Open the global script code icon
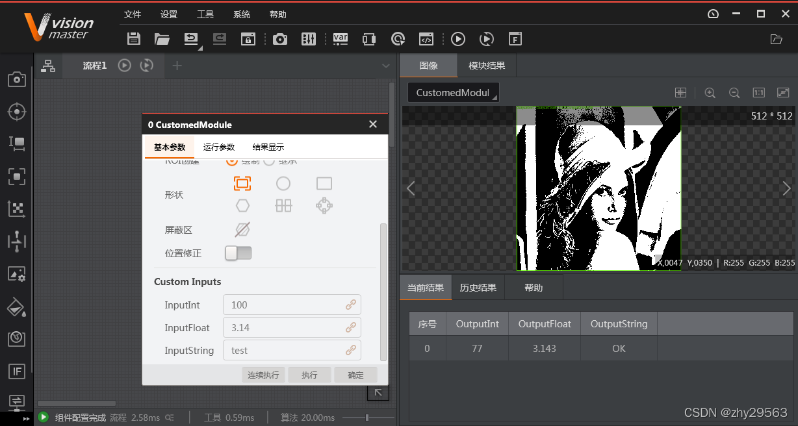 tap(426, 39)
